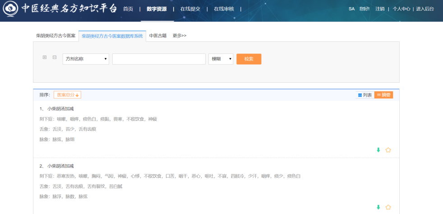The image size is (443, 214).
Task: Click record 1 刻下症 symptom line
Action: click(x=98, y=119)
